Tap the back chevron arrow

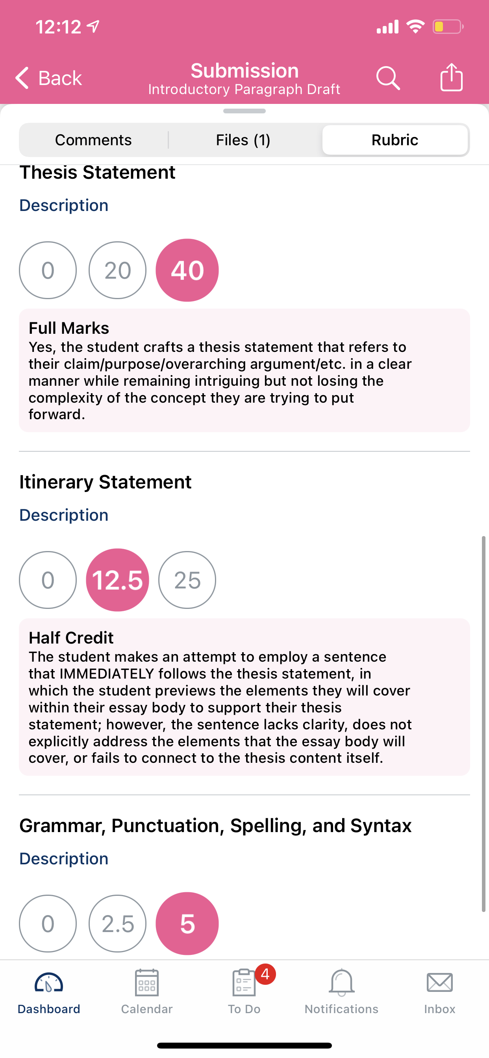(x=22, y=78)
